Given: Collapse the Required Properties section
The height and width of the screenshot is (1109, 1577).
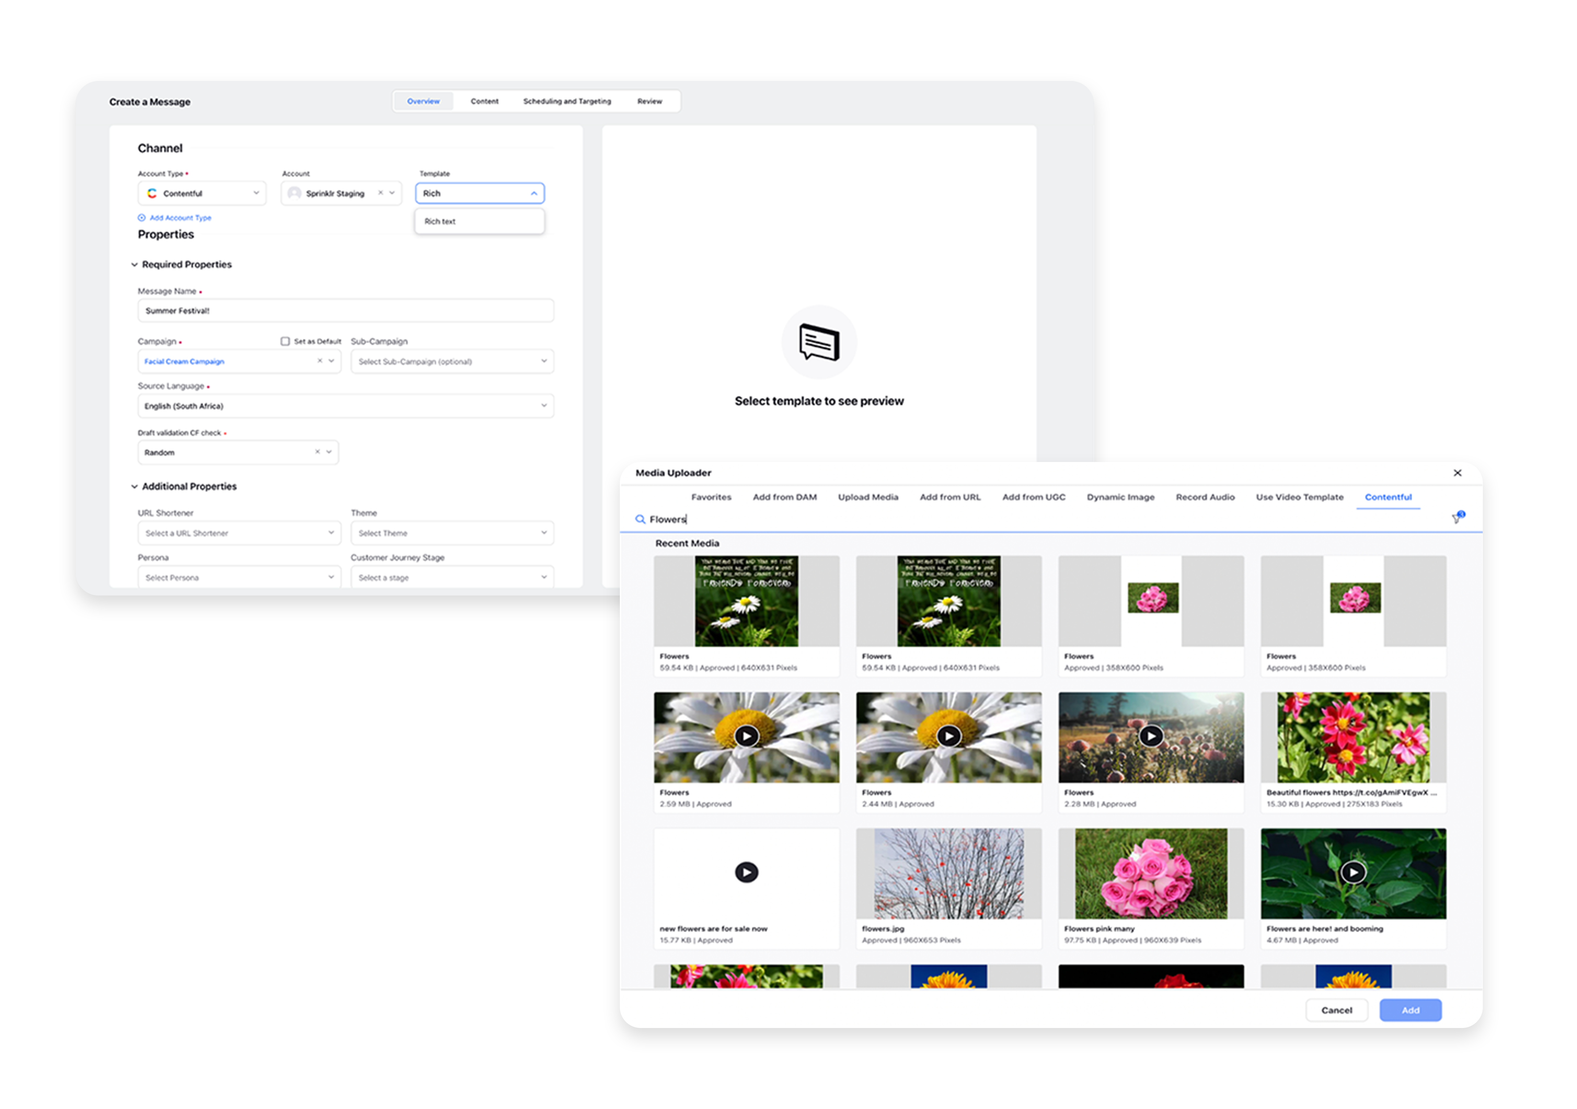Looking at the screenshot, I should [x=134, y=264].
